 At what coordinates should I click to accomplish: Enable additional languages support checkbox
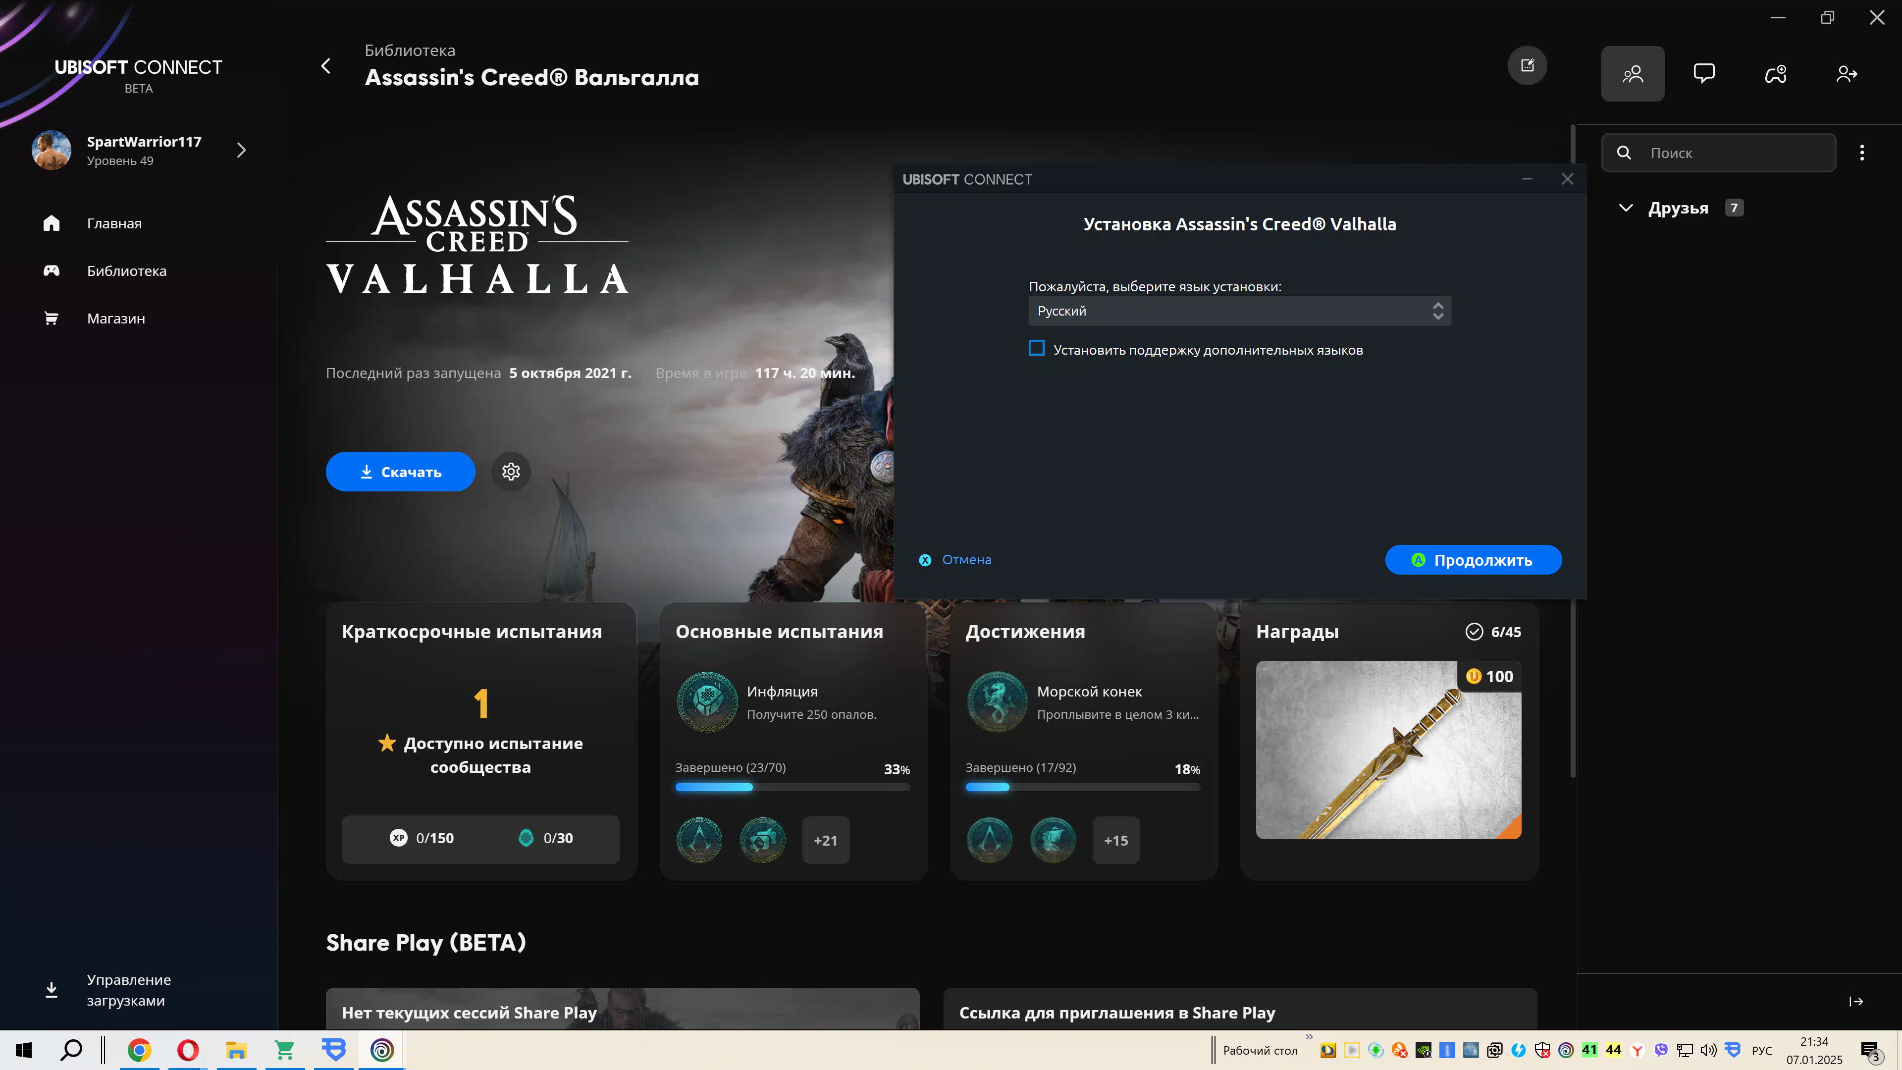(x=1037, y=348)
